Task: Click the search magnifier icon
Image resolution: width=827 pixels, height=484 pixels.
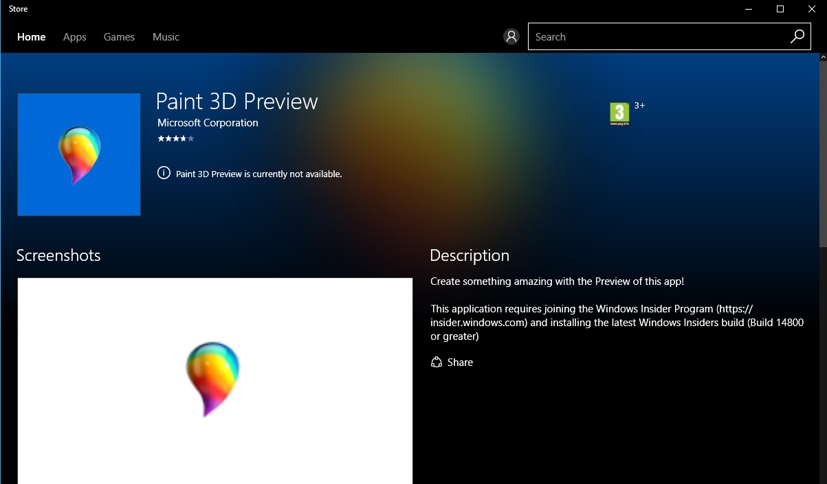Action: 797,36
